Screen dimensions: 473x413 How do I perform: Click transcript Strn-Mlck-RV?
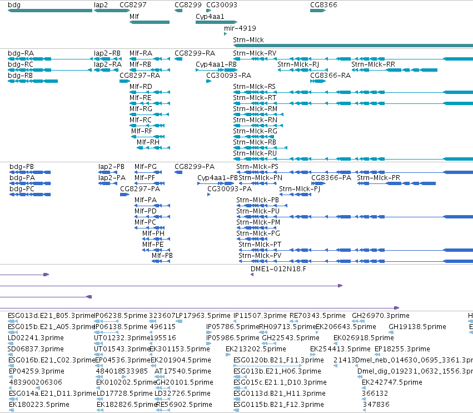255,53
